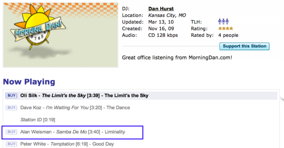Click the CD 128 kbps audio value
The width and height of the screenshot is (284, 148).
[163, 35]
